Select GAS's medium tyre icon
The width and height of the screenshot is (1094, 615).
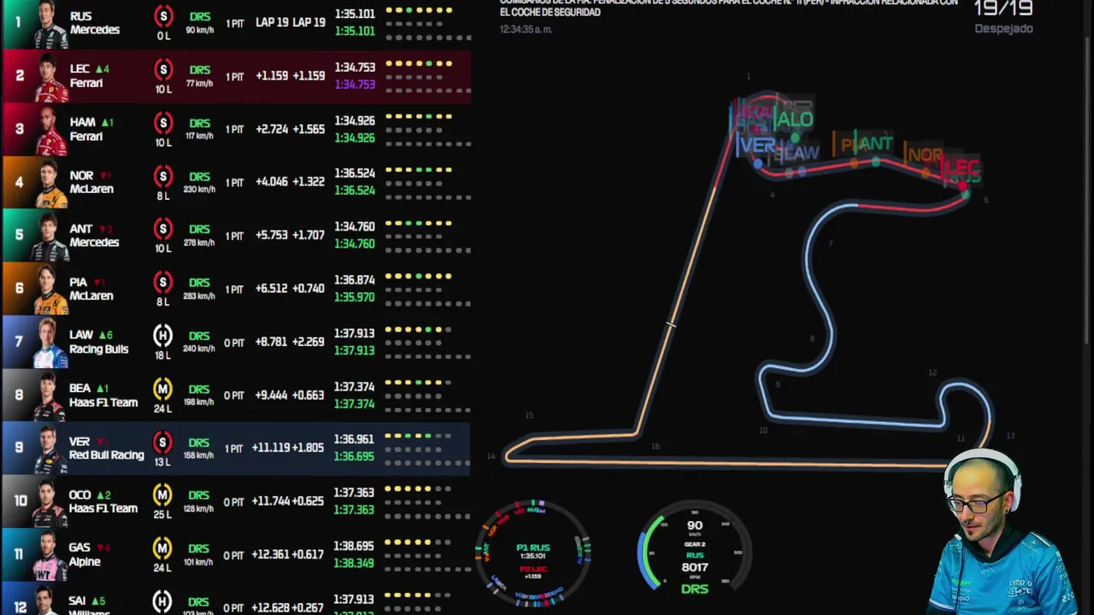pyautogui.click(x=162, y=548)
